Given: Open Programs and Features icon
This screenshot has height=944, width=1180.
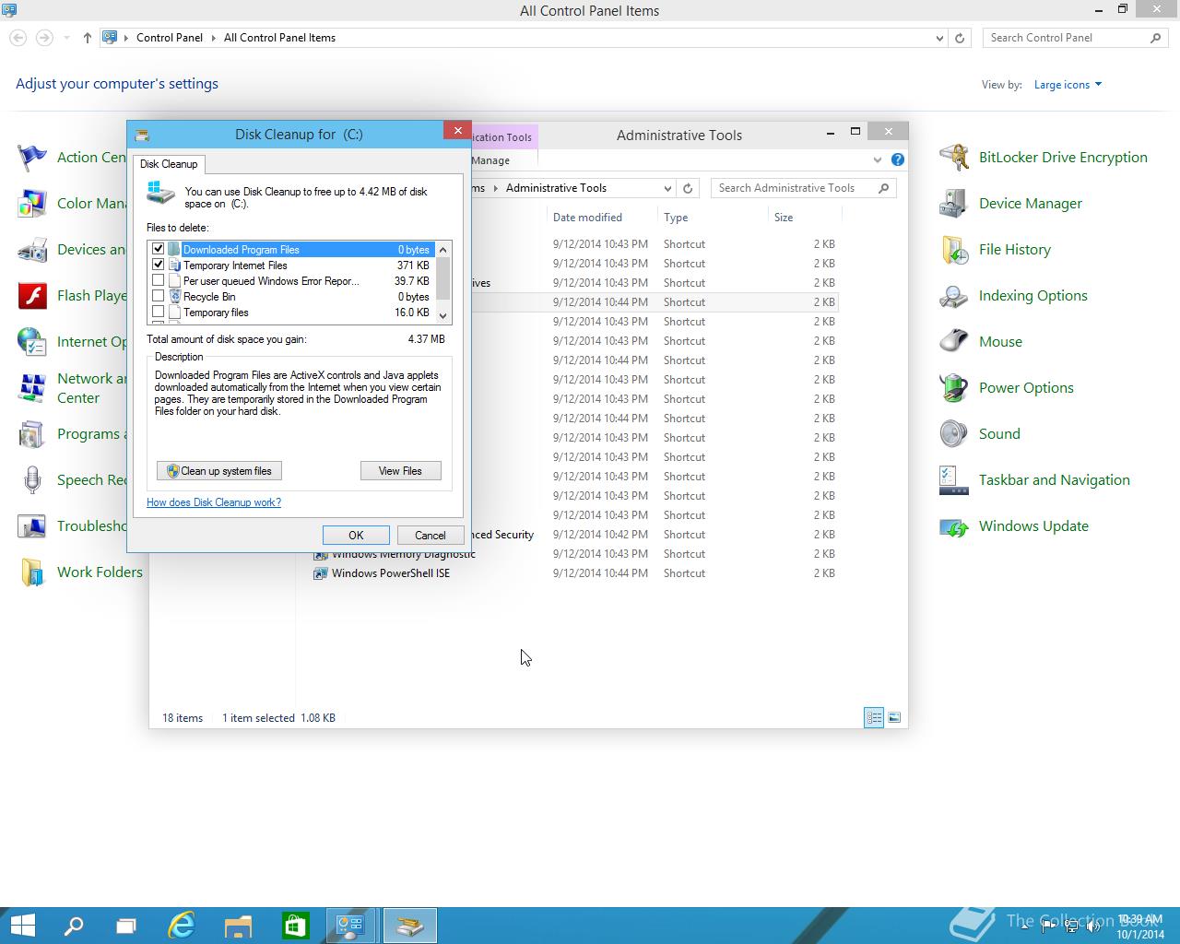Looking at the screenshot, I should point(32,434).
